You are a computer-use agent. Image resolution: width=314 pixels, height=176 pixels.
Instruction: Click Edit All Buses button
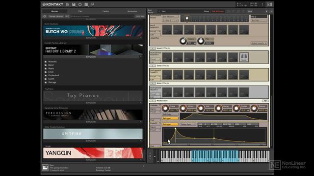[170, 17]
